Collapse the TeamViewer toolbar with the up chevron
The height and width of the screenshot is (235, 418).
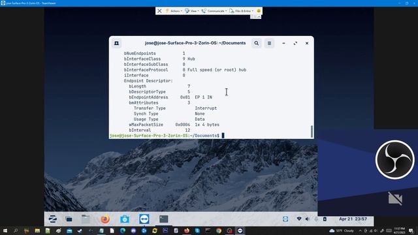pyautogui.click(x=259, y=17)
